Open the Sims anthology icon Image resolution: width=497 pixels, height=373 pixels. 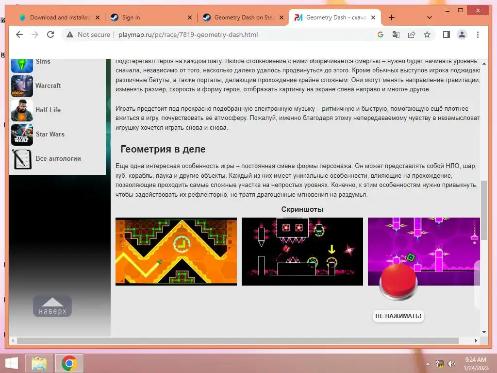point(22,65)
